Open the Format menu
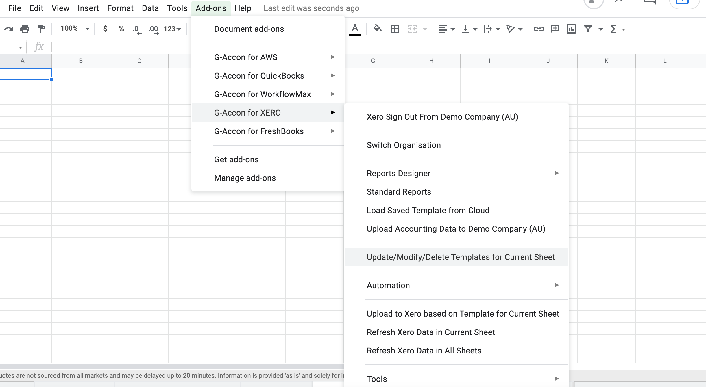This screenshot has width=706, height=387. coord(120,8)
